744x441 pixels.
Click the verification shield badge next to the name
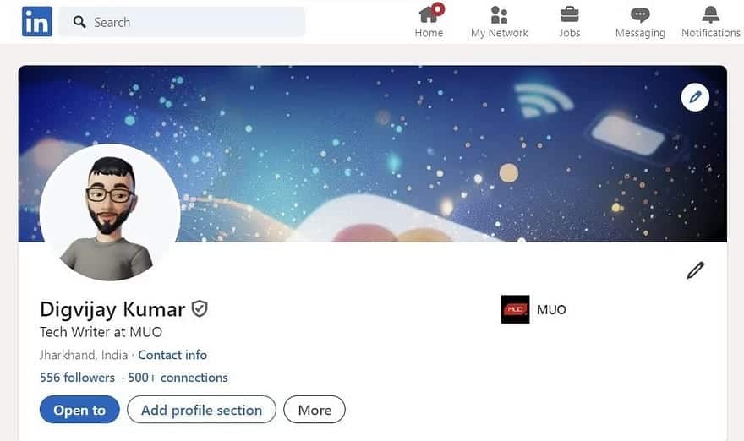pyautogui.click(x=200, y=308)
